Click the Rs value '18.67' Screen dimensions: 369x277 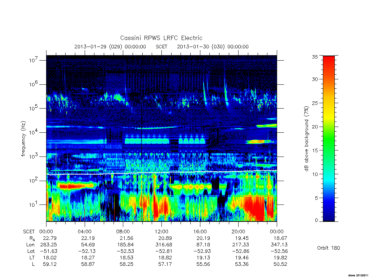[280, 238]
